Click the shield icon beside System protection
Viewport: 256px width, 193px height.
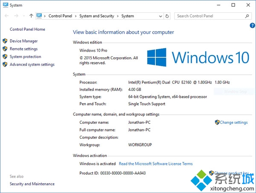tap(5, 56)
